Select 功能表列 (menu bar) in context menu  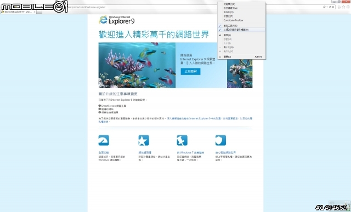pos(242,4)
